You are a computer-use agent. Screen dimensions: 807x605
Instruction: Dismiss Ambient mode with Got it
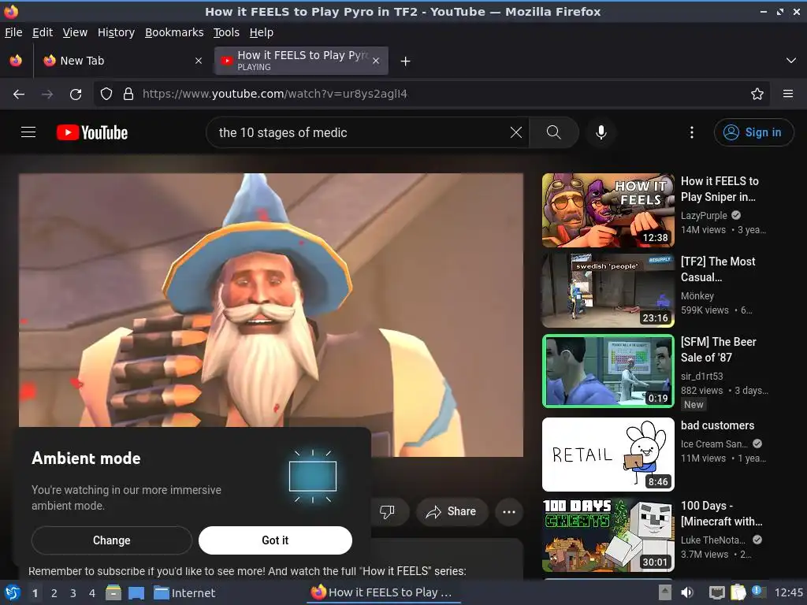(275, 540)
